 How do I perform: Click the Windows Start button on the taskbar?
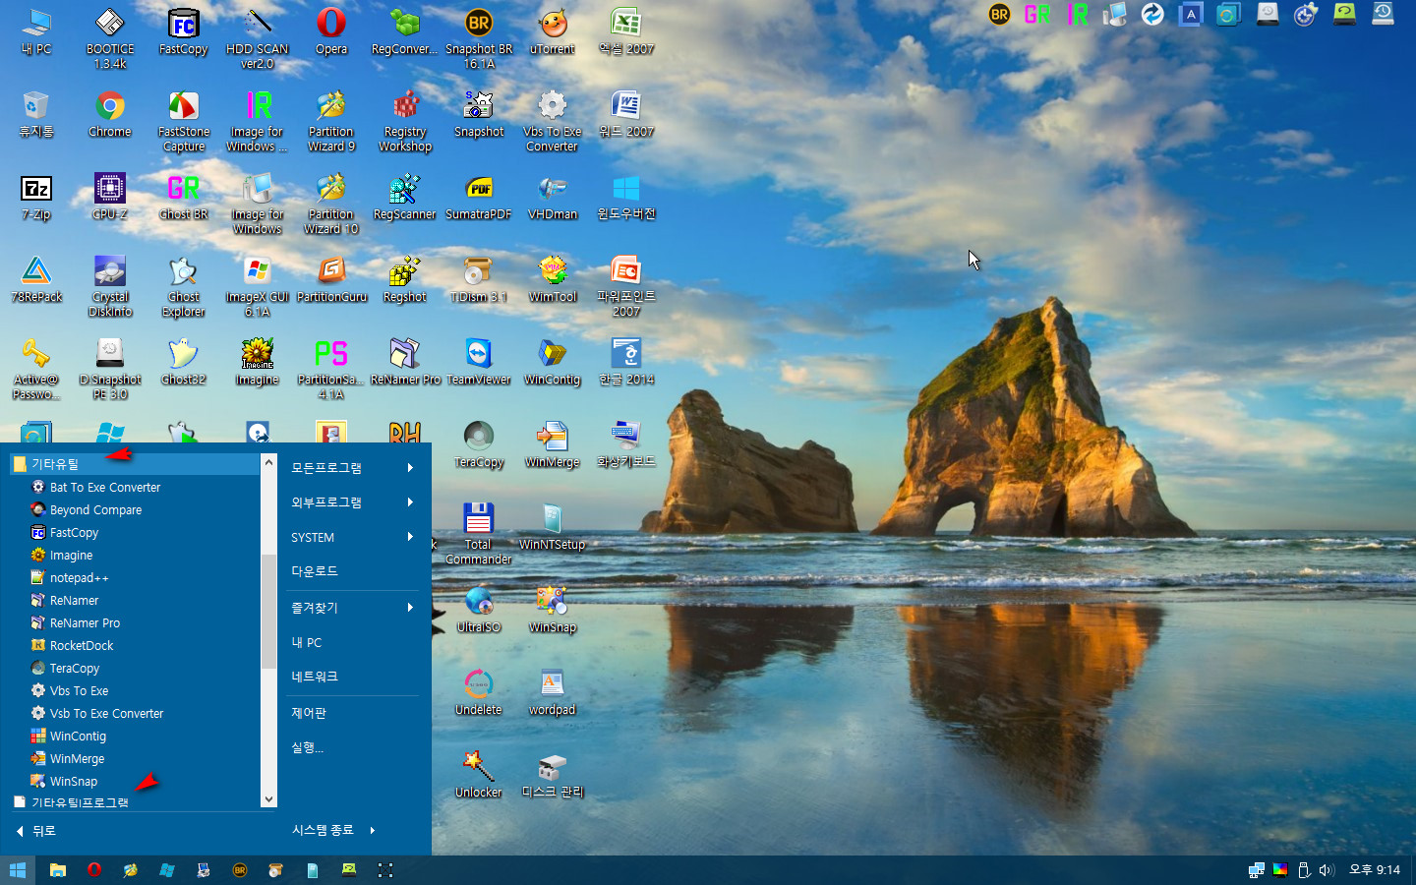coord(18,870)
